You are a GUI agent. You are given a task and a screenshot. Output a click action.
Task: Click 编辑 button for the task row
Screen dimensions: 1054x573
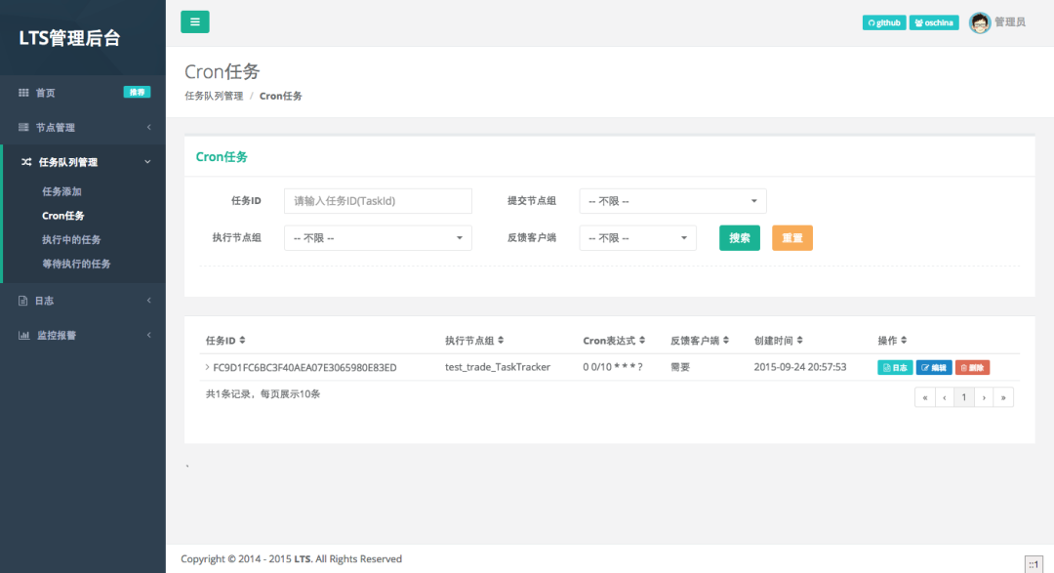click(934, 367)
